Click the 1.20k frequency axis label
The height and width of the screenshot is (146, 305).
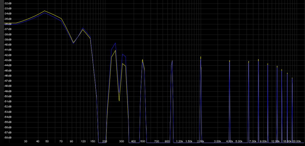point(179,141)
